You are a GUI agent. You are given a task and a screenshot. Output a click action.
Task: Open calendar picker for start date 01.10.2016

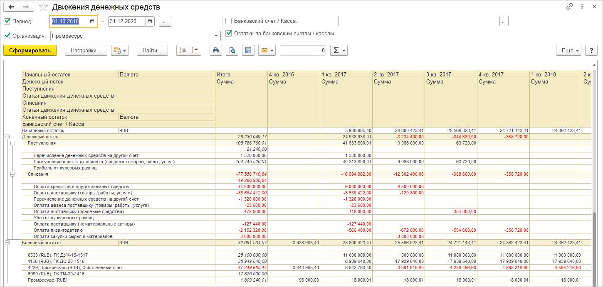[92, 21]
